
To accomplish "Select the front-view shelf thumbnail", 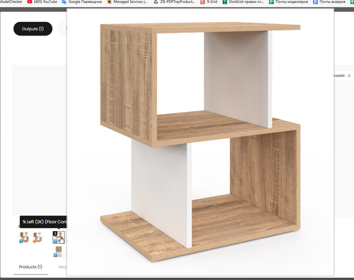I will [x=58, y=252].
